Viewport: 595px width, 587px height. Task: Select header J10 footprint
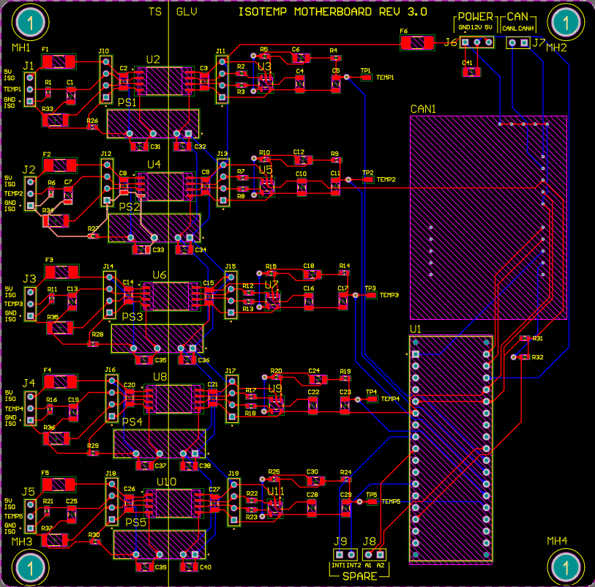106,79
